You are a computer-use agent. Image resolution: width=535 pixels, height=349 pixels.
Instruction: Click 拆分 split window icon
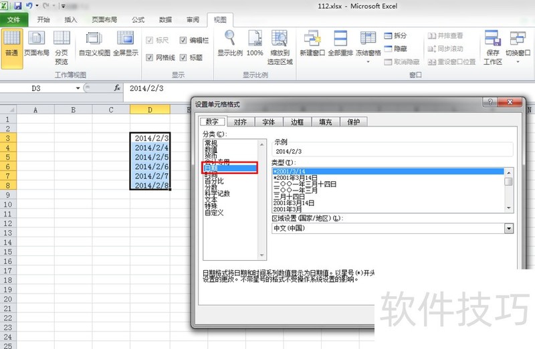(395, 35)
